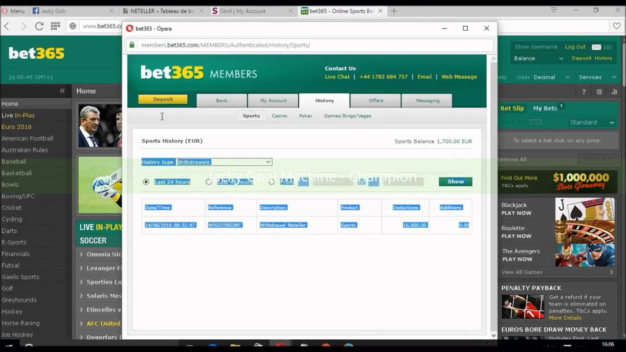Viewport: 626px width, 352px height.
Task: Open Opera Speed Dial grid icon
Action: pyautogui.click(x=55, y=26)
